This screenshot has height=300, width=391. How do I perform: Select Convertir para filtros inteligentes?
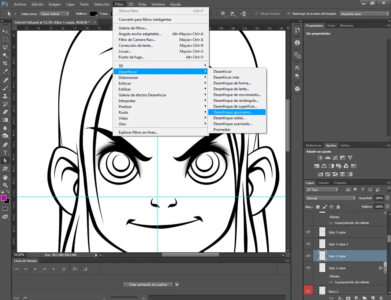(x=145, y=20)
